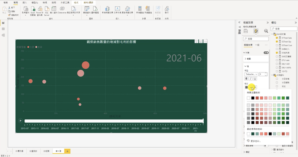Viewport: 298px width, 157px height.
Task: Switch to Report view in left sidebar
Action: pos(3,23)
